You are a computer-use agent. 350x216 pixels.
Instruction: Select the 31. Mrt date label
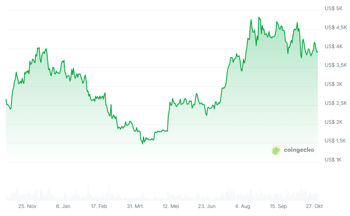[x=135, y=206]
